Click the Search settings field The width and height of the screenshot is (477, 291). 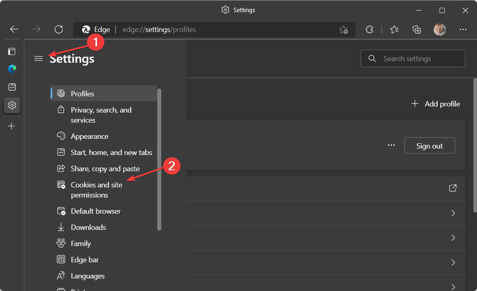click(x=413, y=58)
